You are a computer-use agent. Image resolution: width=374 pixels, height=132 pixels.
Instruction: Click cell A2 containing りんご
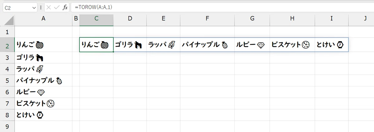[x=43, y=45]
